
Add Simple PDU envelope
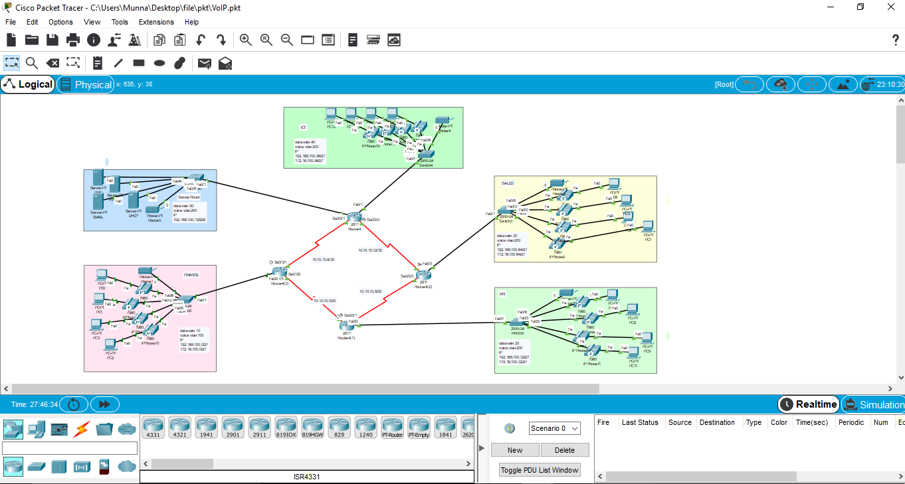pos(205,63)
